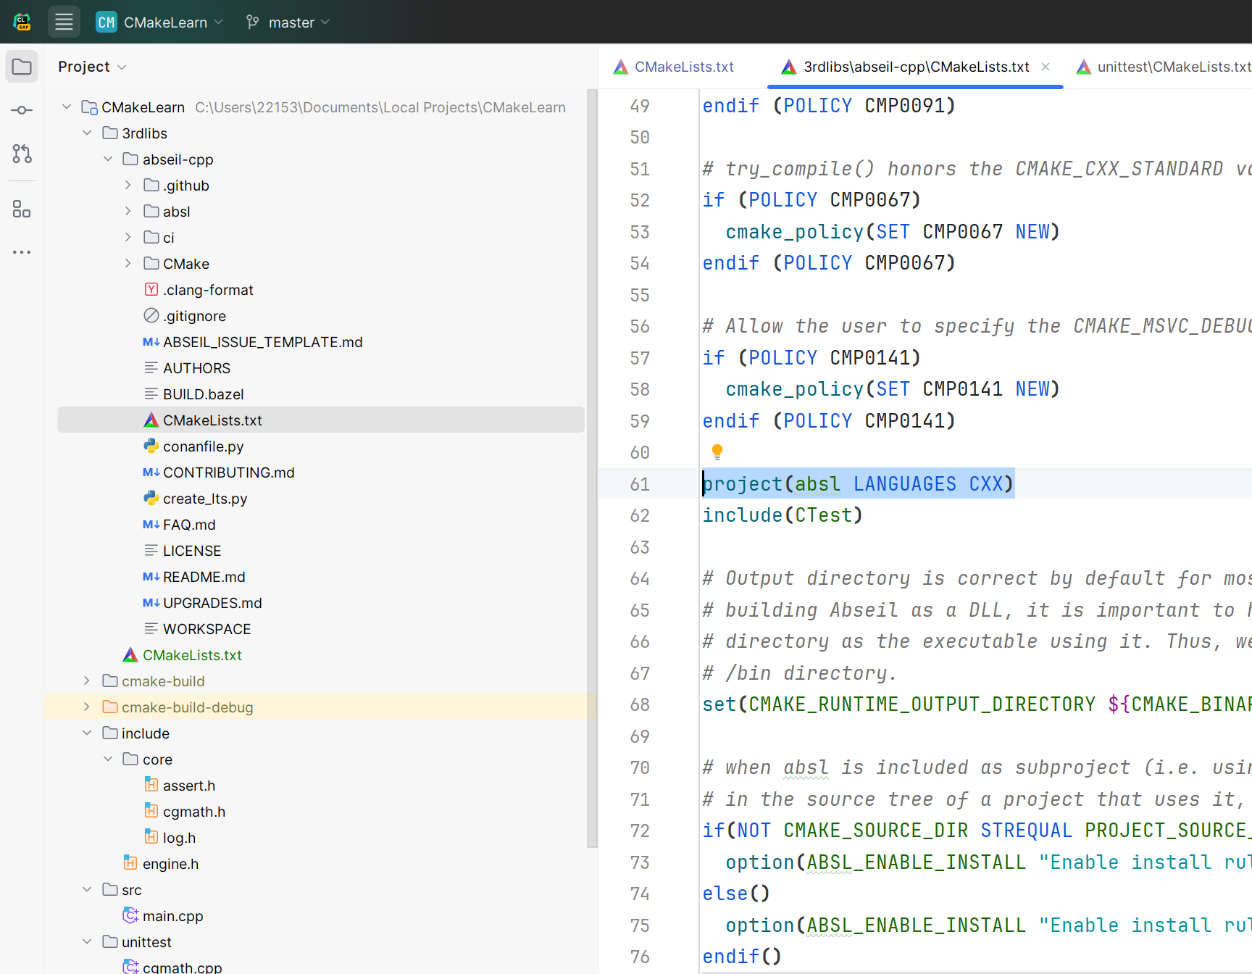Screen dimensions: 1252x974
Task: Expand the absl folder
Action: click(x=128, y=211)
